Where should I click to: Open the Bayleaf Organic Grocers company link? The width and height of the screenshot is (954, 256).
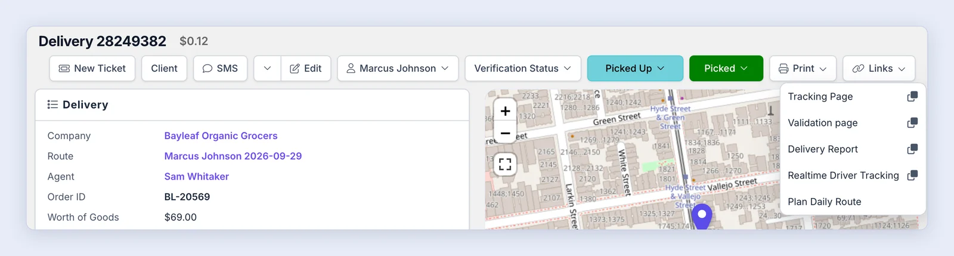[x=221, y=136]
